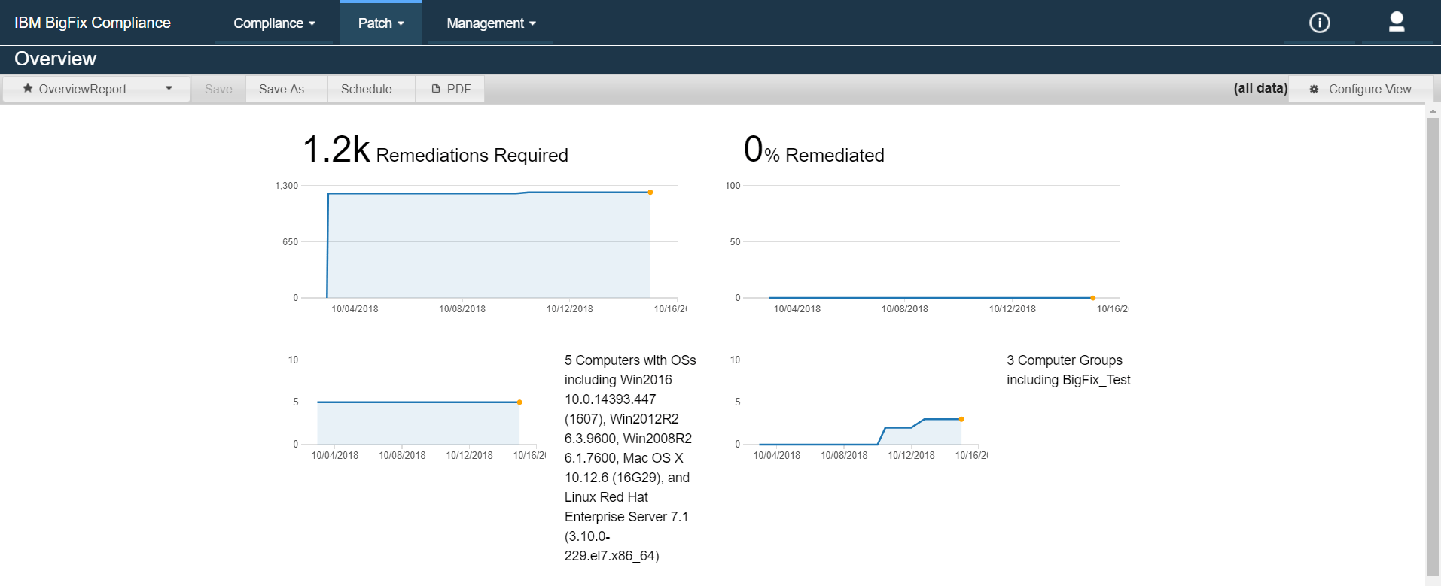Export report with PDF button
This screenshot has height=586, width=1441.
point(450,89)
